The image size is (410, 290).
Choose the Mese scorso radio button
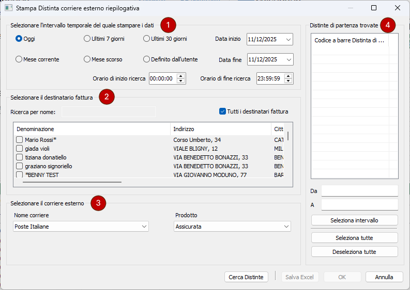87,59
